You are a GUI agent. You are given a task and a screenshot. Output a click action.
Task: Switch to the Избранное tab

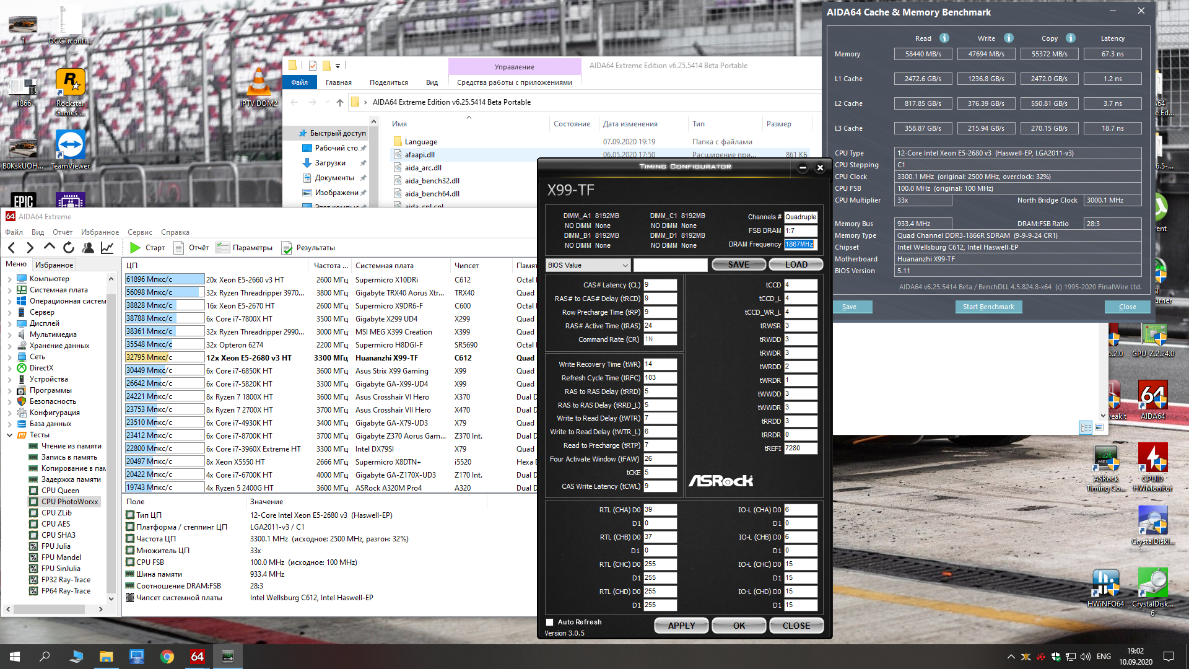coord(54,265)
